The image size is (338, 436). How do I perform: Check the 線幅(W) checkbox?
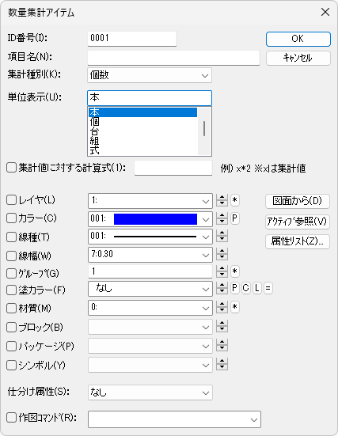pos(11,256)
